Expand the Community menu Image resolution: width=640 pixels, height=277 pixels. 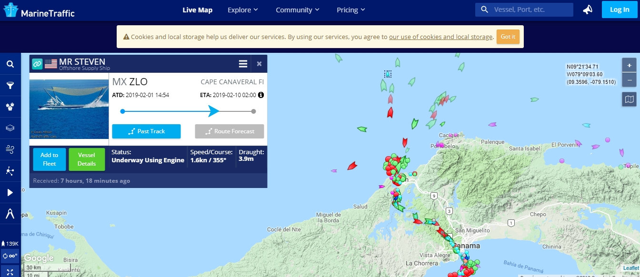298,10
